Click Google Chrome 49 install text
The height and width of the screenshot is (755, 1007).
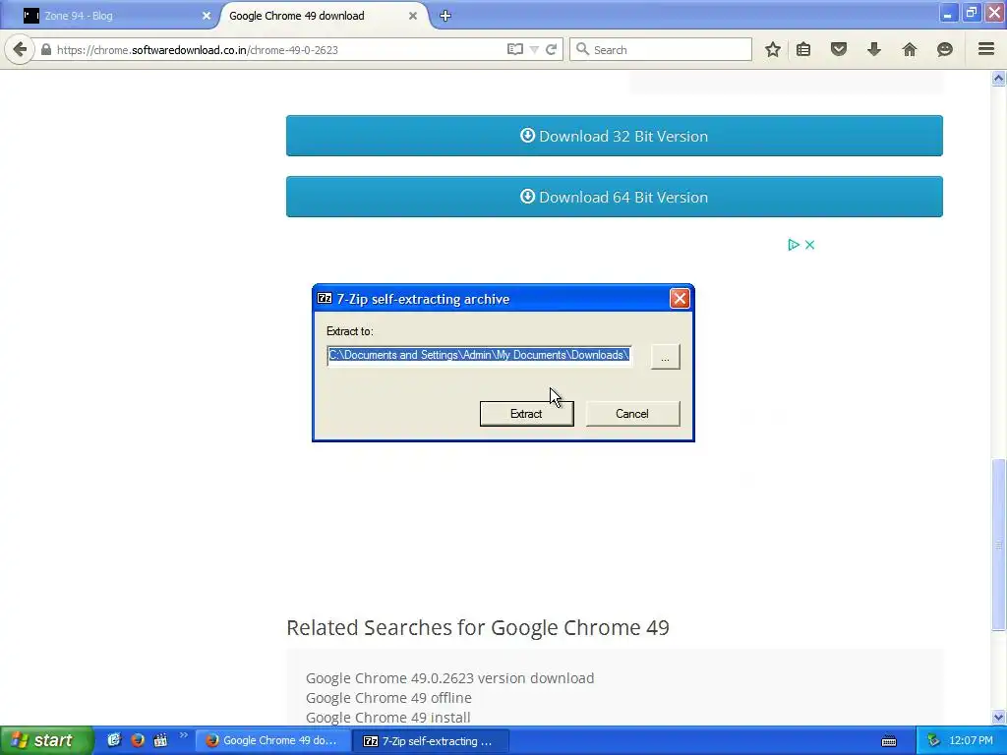(x=387, y=717)
